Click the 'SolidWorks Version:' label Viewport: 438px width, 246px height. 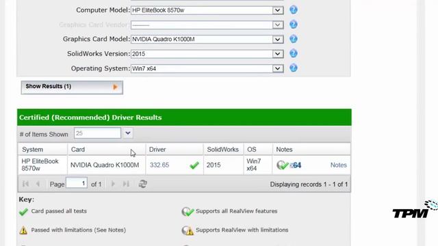(x=99, y=53)
